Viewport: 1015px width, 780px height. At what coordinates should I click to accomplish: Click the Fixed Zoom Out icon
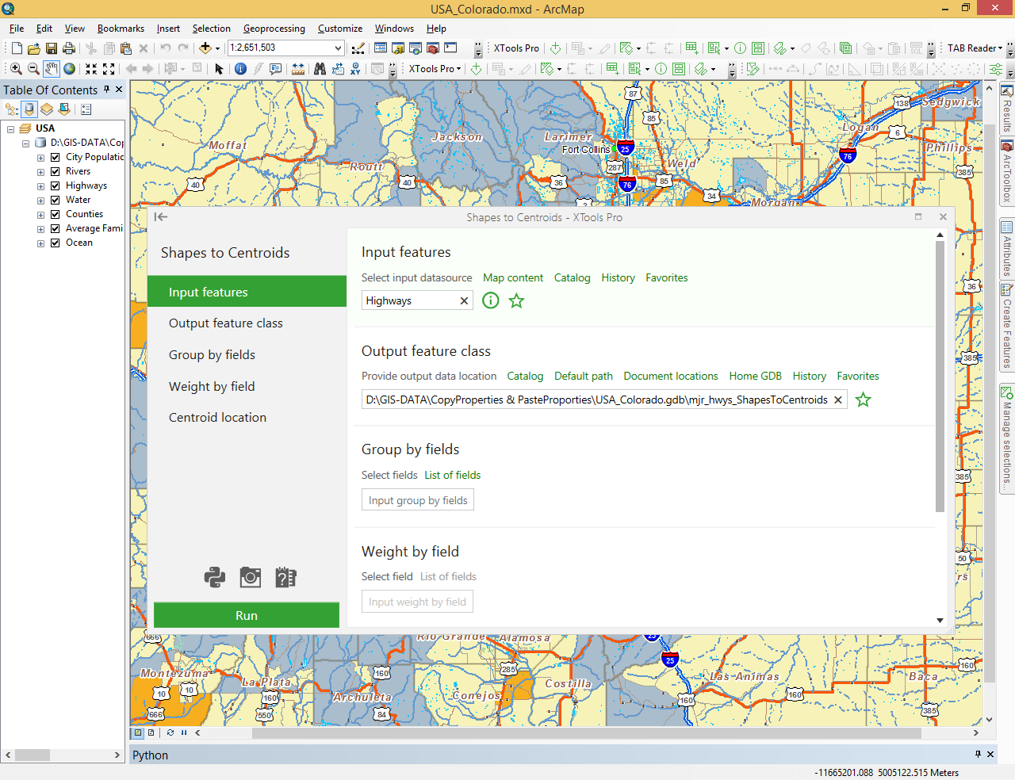tap(109, 69)
